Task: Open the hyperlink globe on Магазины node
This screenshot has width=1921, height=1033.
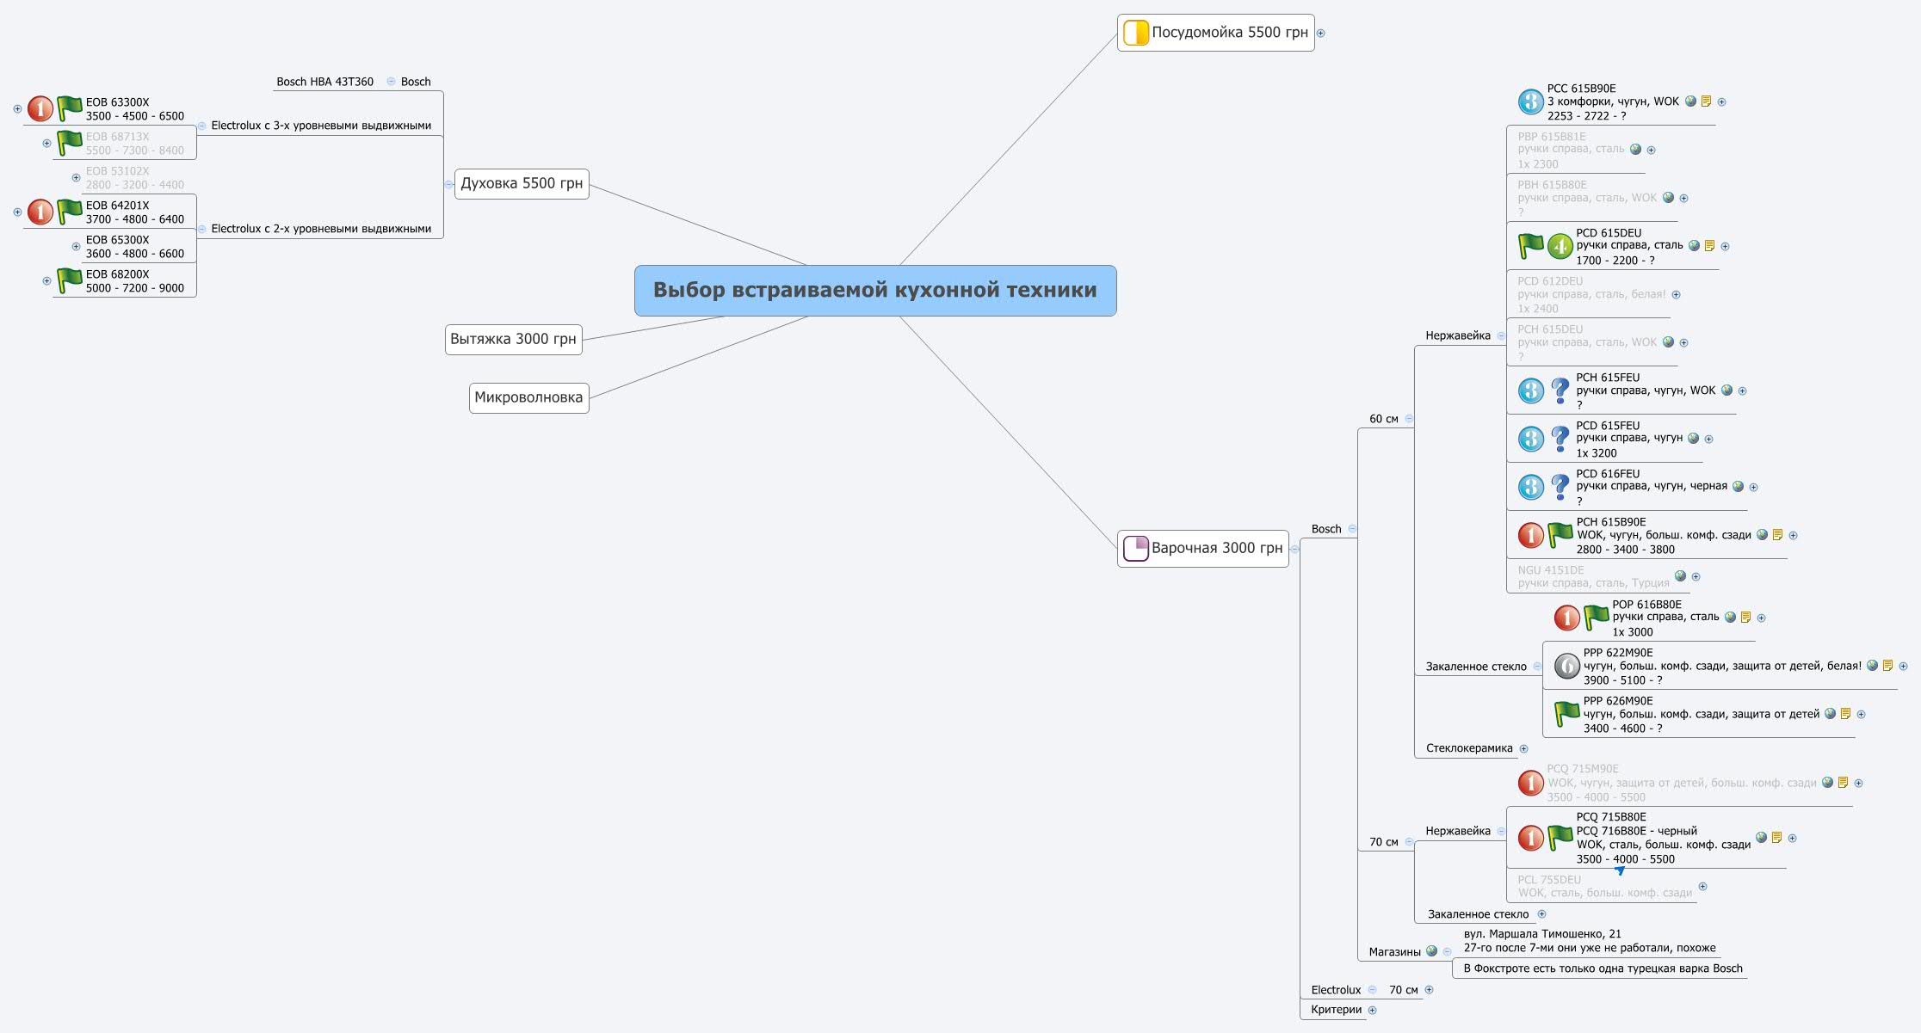Action: pyautogui.click(x=1431, y=951)
